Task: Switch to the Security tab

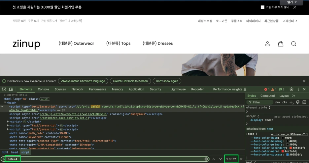Action: 155,89
